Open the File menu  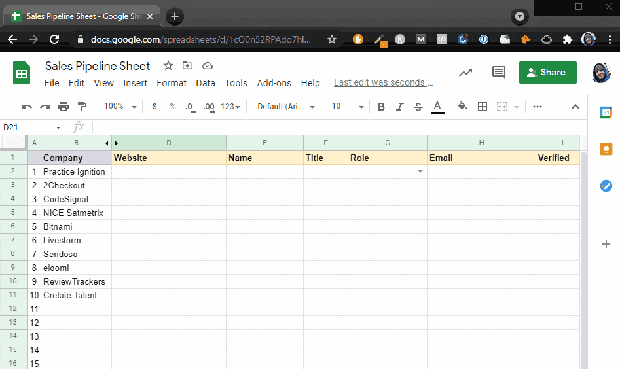[x=52, y=83]
